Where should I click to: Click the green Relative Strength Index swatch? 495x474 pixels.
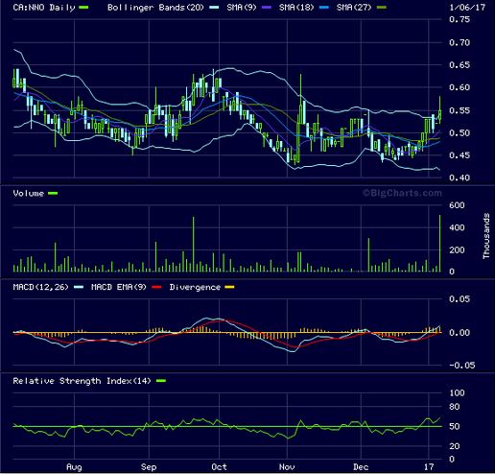pyautogui.click(x=161, y=381)
